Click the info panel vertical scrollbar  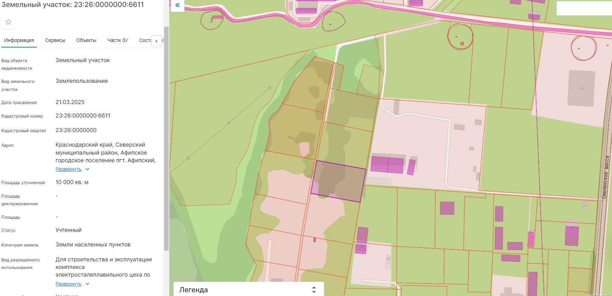point(166,139)
